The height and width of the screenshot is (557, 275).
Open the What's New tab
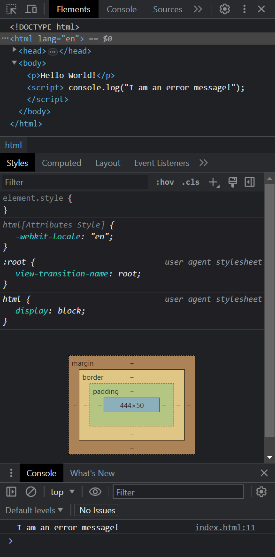[92, 473]
